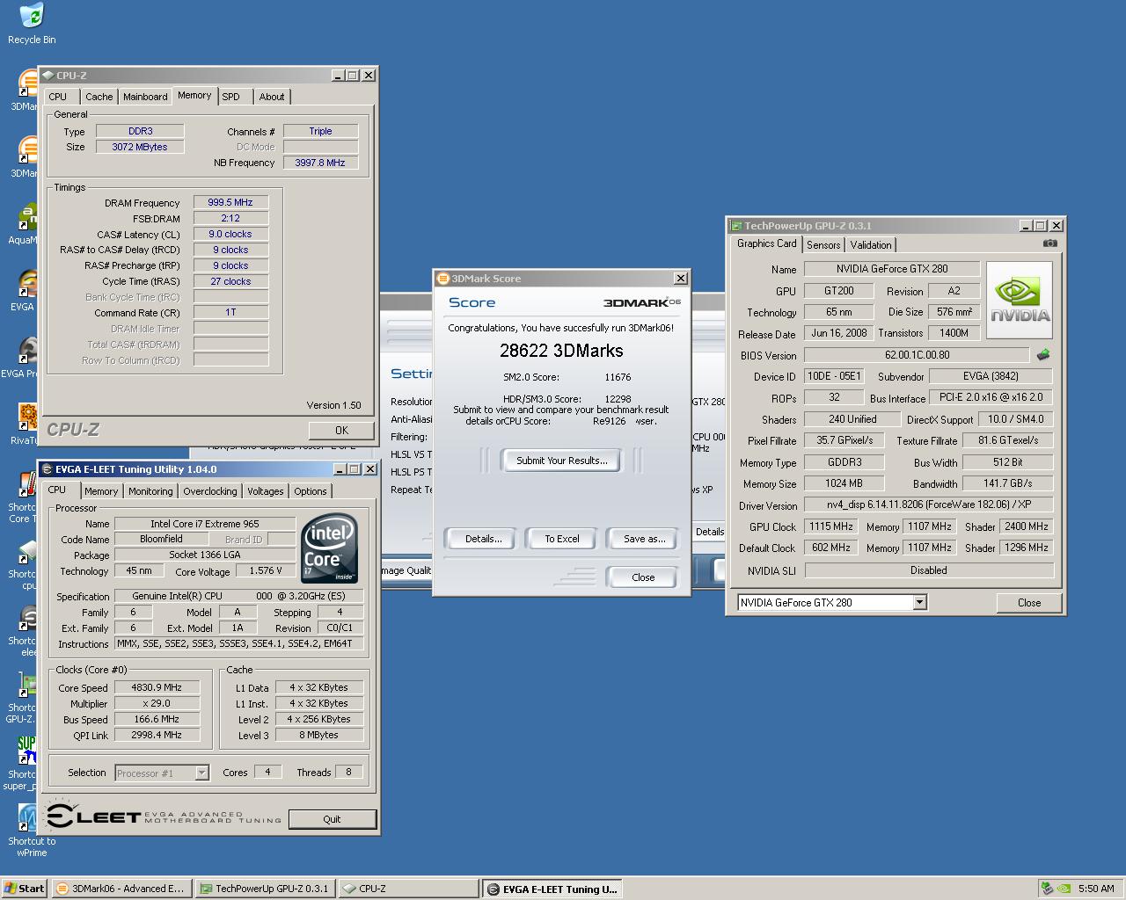Open the Shortcut to GPU-Z desktop icon
The height and width of the screenshot is (900, 1126).
[27, 685]
